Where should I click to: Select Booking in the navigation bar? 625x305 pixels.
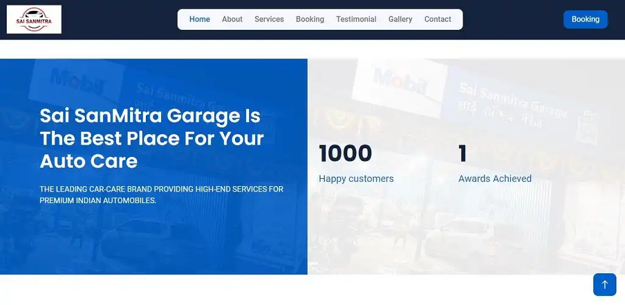click(x=309, y=19)
